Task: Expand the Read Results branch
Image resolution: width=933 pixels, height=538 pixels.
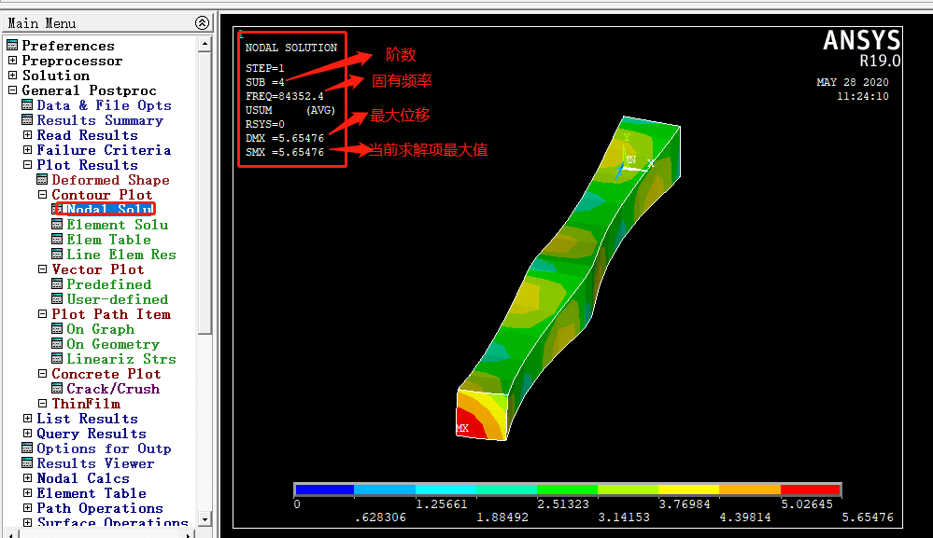Action: 27,135
